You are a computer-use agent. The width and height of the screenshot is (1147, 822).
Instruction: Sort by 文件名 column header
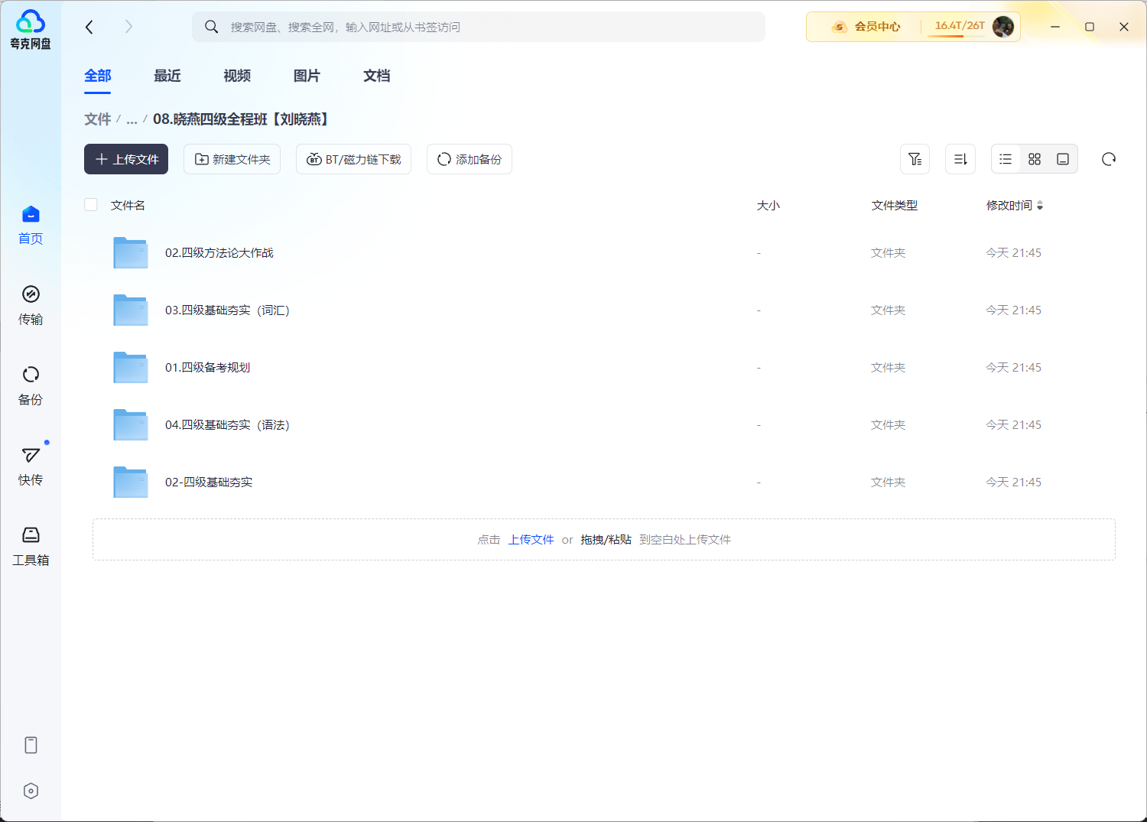pos(128,205)
